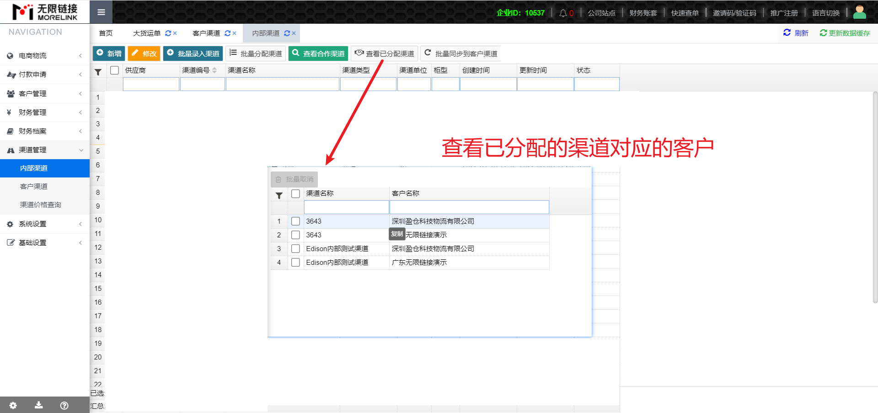Click the download icon at sidebar bottom

click(39, 405)
